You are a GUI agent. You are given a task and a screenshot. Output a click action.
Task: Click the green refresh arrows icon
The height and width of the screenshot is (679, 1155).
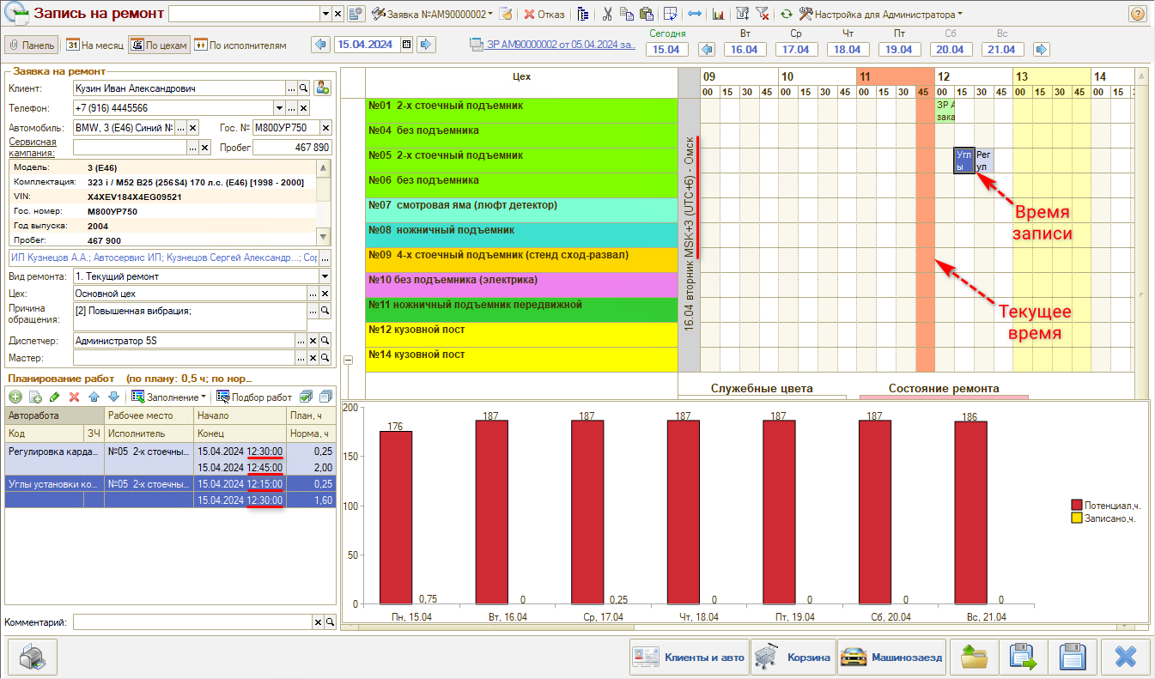tap(786, 14)
